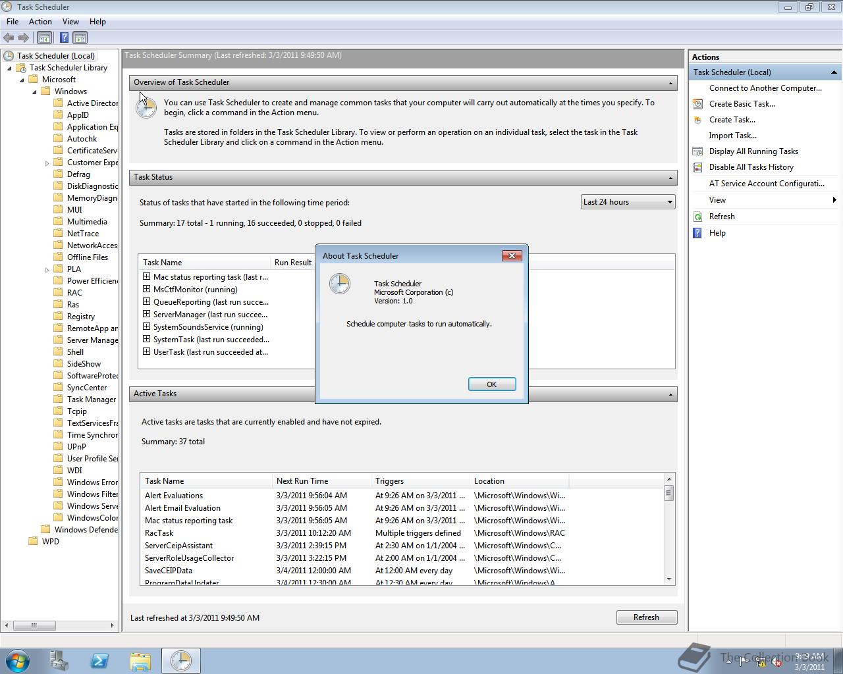Click the Task Scheduler Library folder icon

(x=21, y=68)
